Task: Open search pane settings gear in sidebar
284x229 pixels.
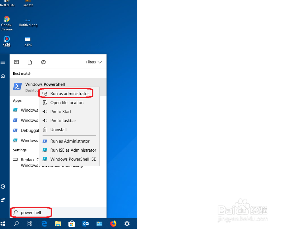Action: [3, 186]
